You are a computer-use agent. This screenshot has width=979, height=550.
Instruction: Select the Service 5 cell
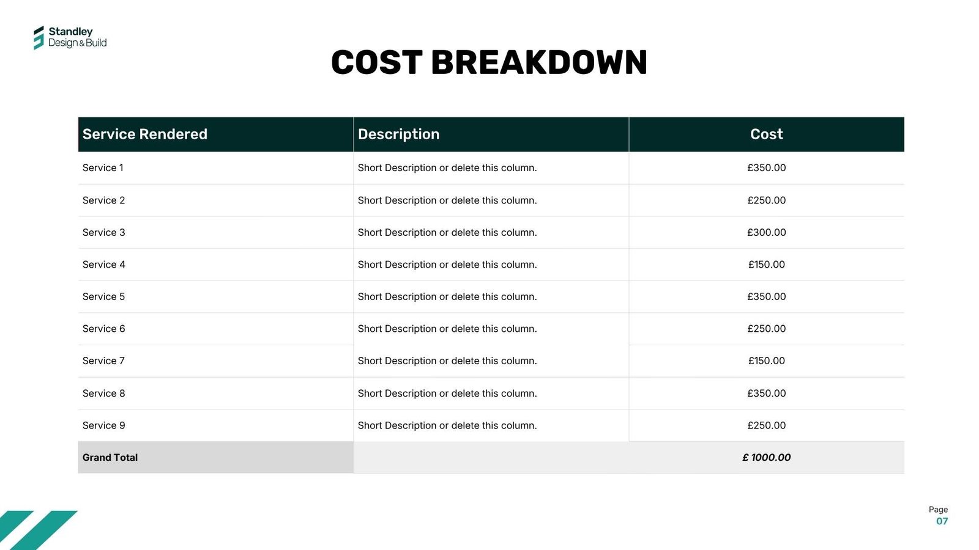coord(103,296)
